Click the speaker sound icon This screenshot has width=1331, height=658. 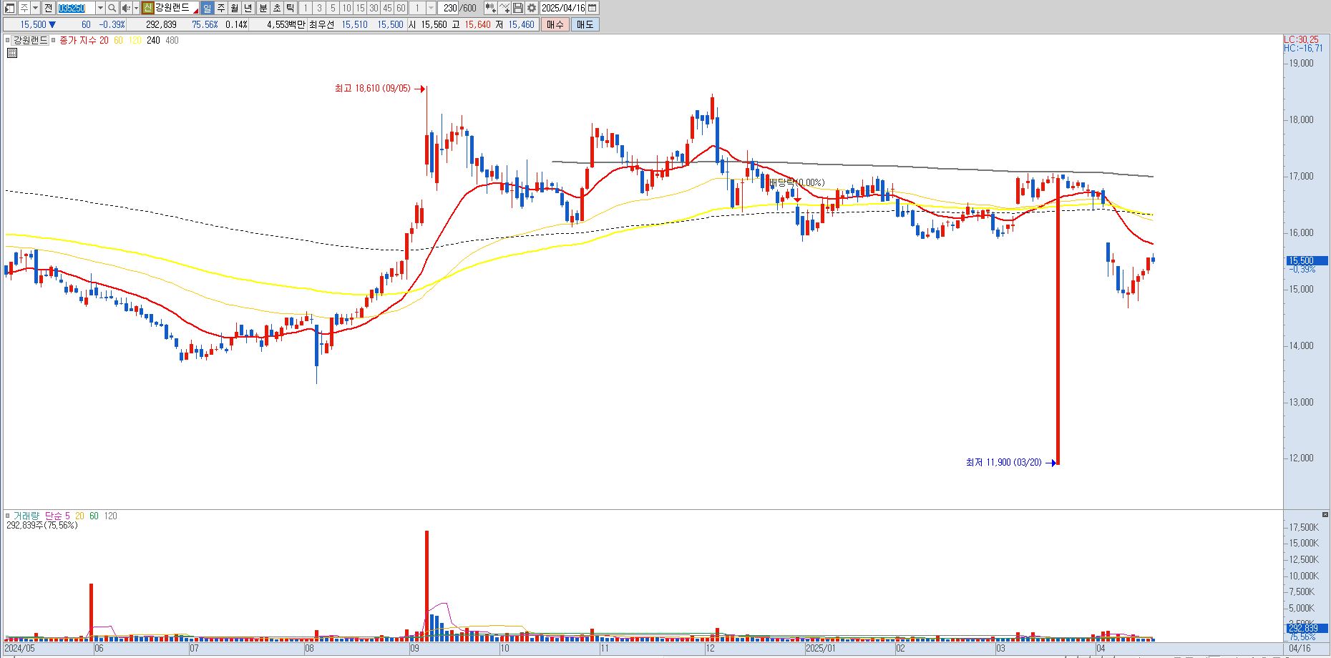[126, 8]
